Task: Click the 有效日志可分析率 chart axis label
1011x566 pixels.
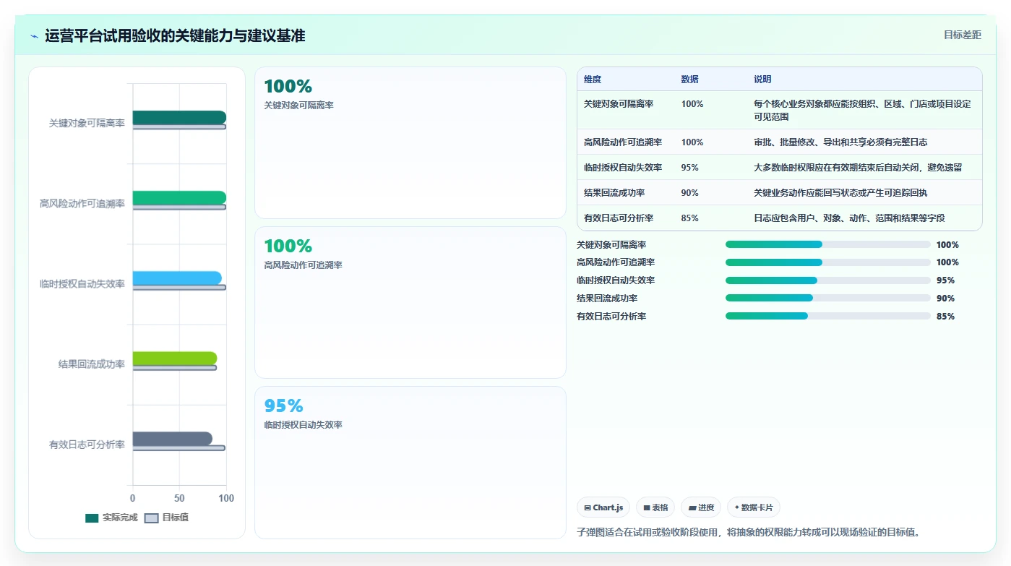Action: (x=87, y=444)
